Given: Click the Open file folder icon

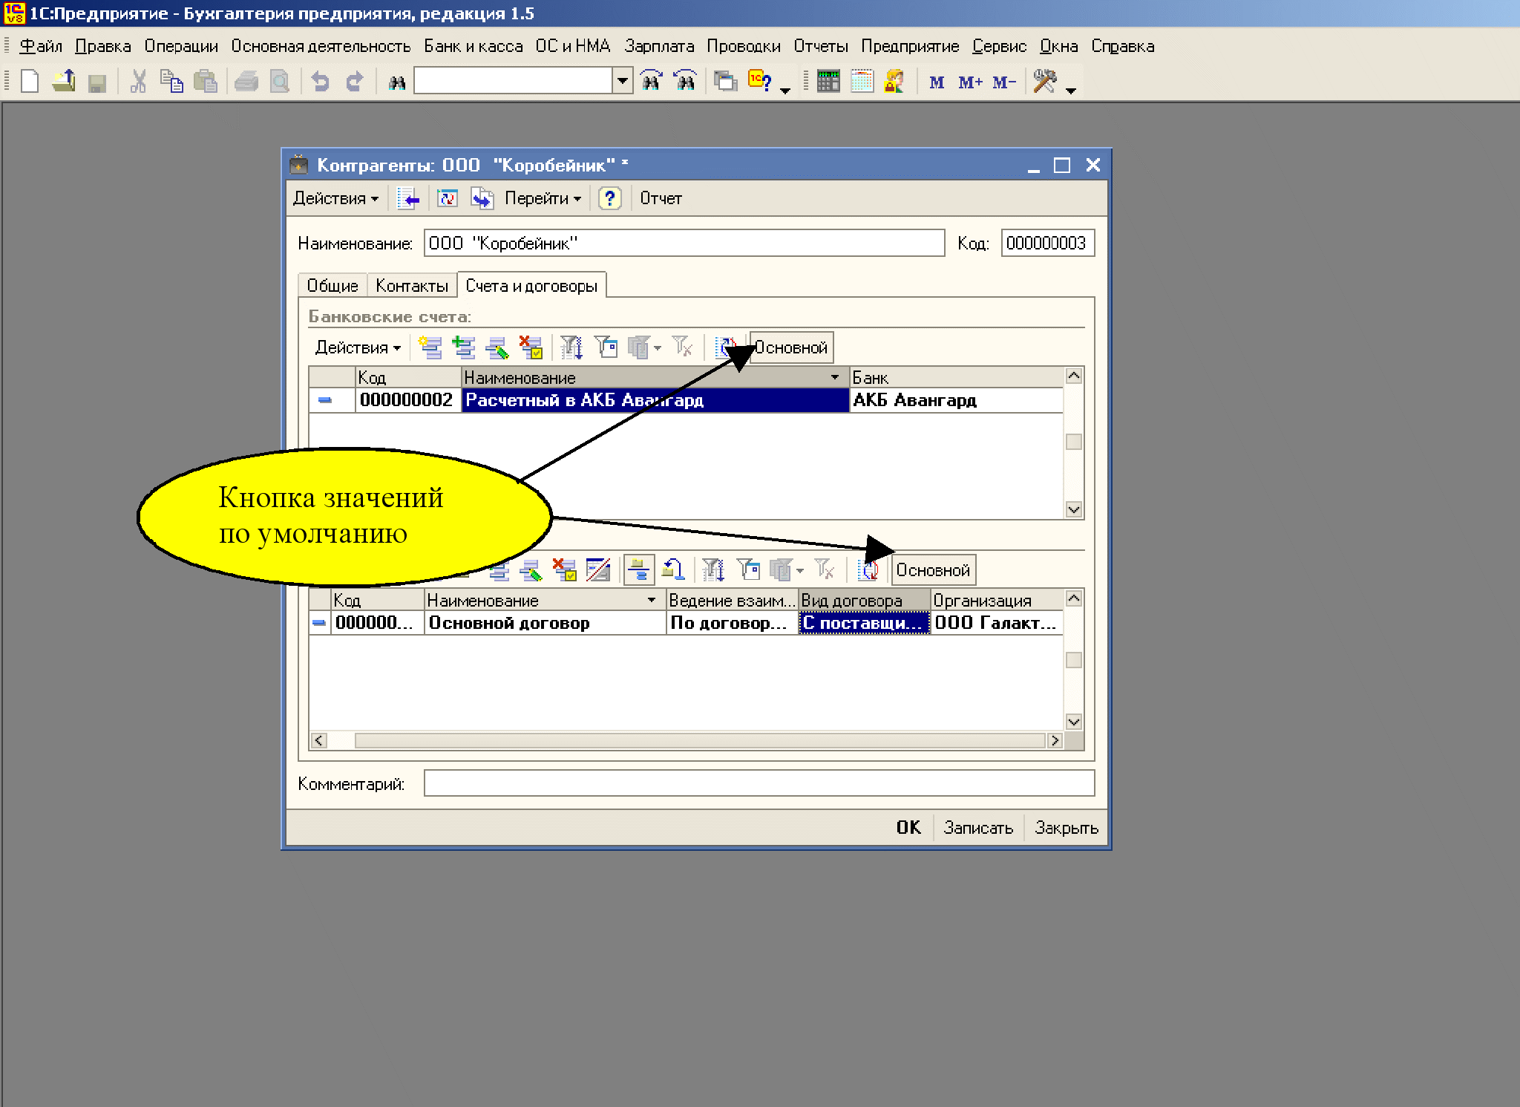Looking at the screenshot, I should point(64,81).
